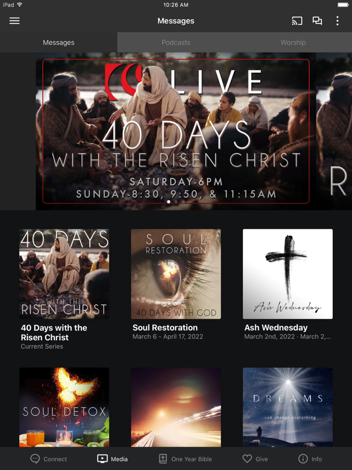The height and width of the screenshot is (470, 352).
Task: Open the chat bubbles icon
Action: (317, 21)
